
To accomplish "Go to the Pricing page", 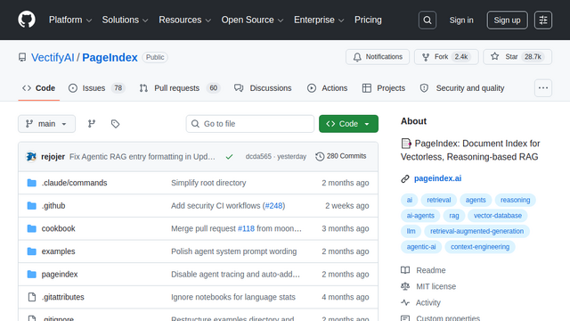I will [368, 20].
